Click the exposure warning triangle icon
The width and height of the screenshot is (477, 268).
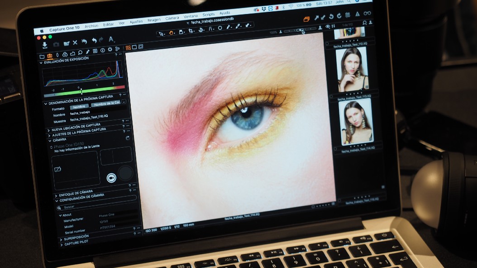coord(357,14)
